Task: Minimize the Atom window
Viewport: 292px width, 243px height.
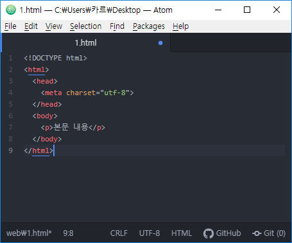Action: click(218, 10)
